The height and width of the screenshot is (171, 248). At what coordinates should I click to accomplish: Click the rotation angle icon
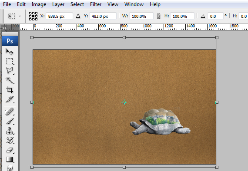click(203, 16)
